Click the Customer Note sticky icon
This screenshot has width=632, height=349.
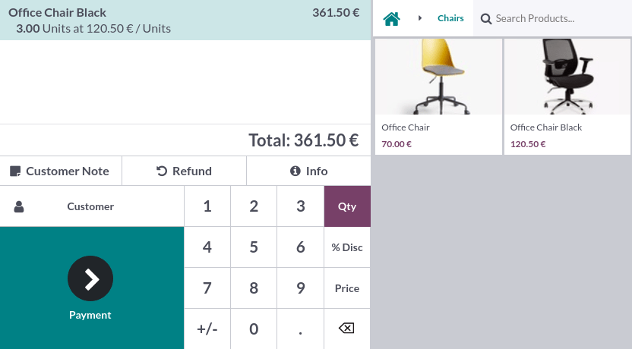tap(15, 171)
